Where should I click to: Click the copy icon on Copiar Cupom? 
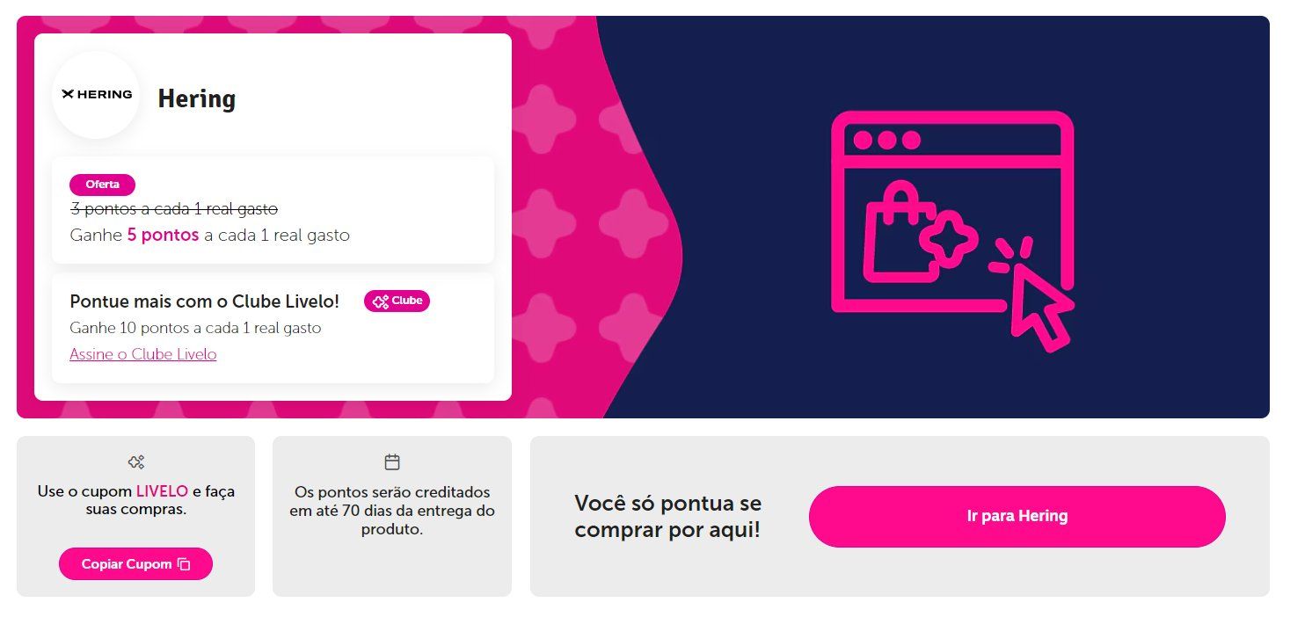(x=184, y=564)
